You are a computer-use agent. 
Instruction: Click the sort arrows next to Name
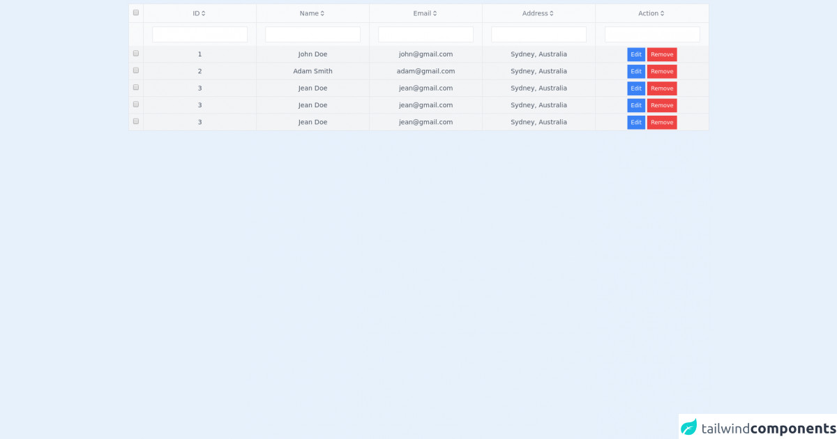(322, 13)
